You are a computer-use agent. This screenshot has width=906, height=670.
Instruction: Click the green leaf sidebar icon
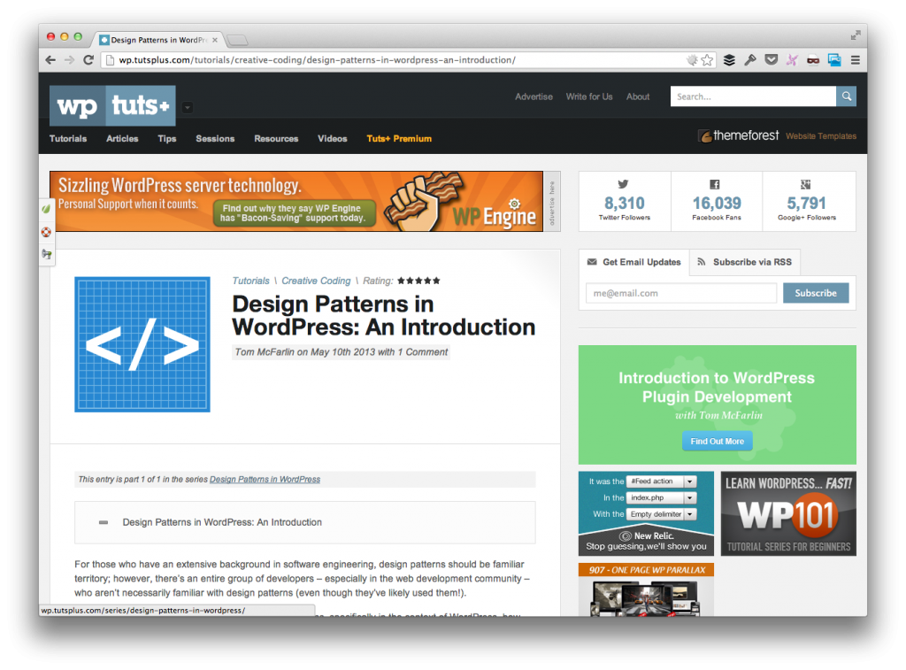point(46,209)
